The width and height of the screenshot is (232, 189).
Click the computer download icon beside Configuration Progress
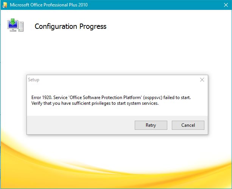click(16, 25)
